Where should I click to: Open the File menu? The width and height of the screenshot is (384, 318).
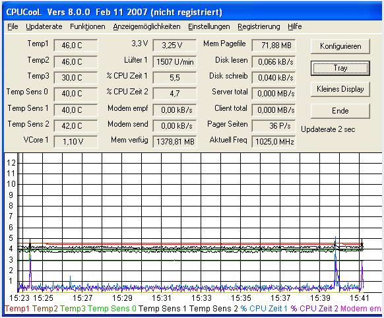pyautogui.click(x=13, y=26)
